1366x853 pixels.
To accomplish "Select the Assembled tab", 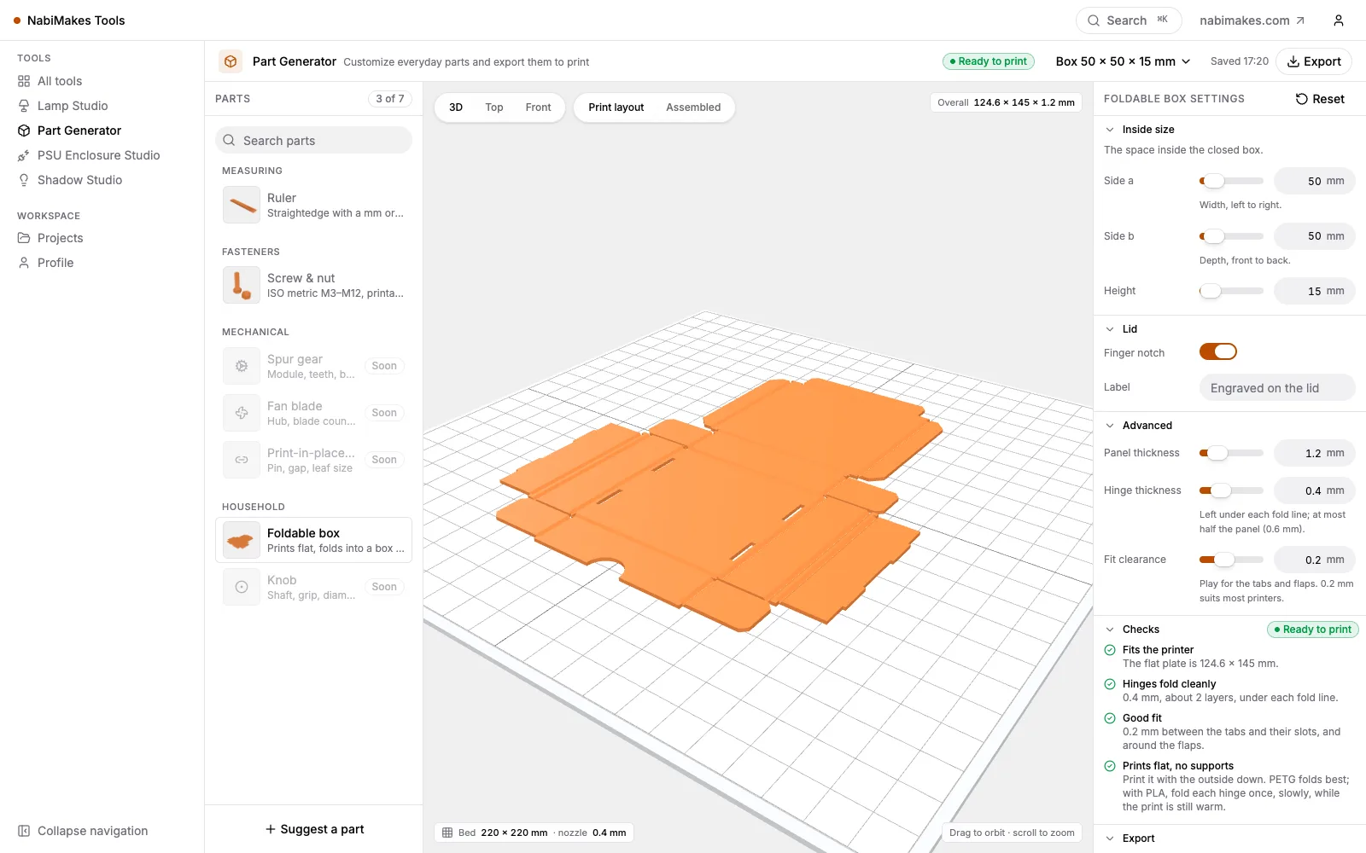I will 693,107.
